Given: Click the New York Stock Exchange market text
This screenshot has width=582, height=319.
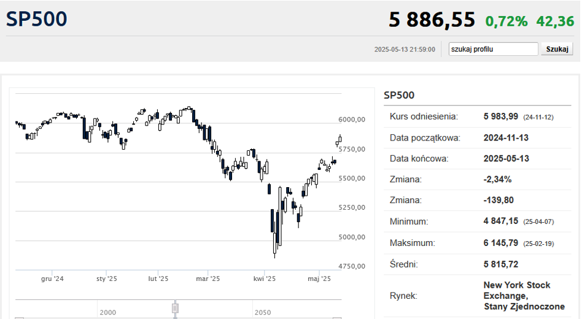Looking at the screenshot, I should click(x=524, y=296).
